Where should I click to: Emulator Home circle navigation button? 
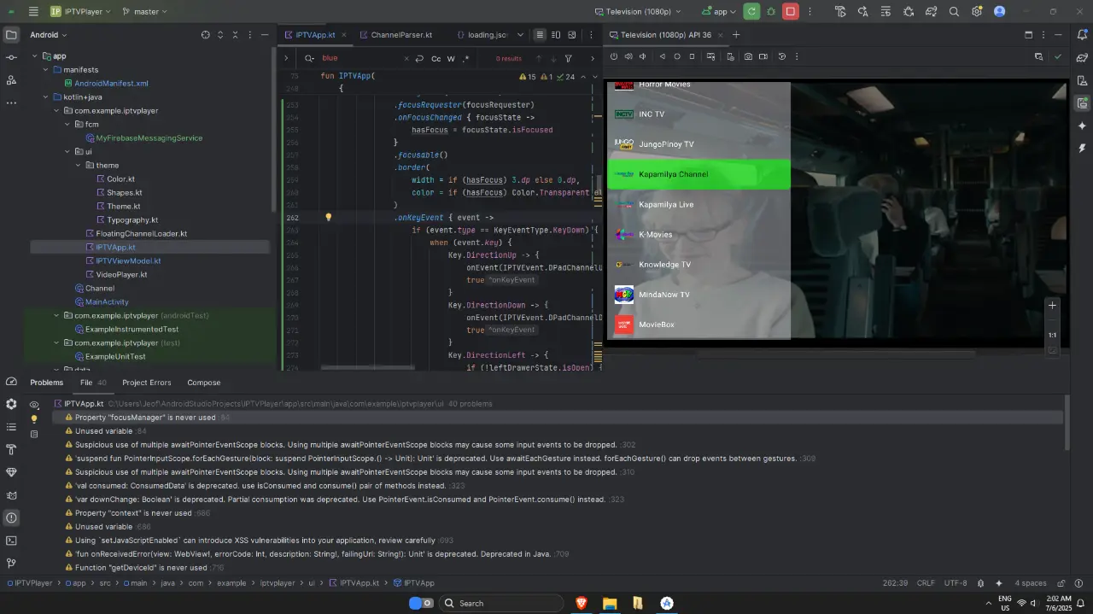click(x=677, y=56)
